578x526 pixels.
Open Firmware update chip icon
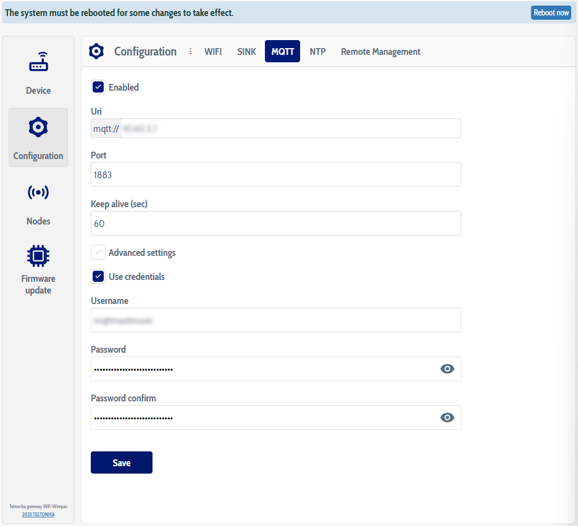[x=38, y=255]
